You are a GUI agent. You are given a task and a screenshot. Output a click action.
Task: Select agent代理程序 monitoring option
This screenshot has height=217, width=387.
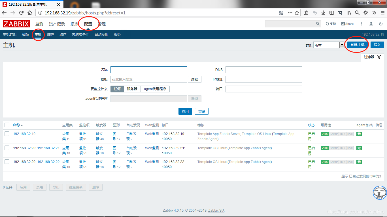pos(155,89)
